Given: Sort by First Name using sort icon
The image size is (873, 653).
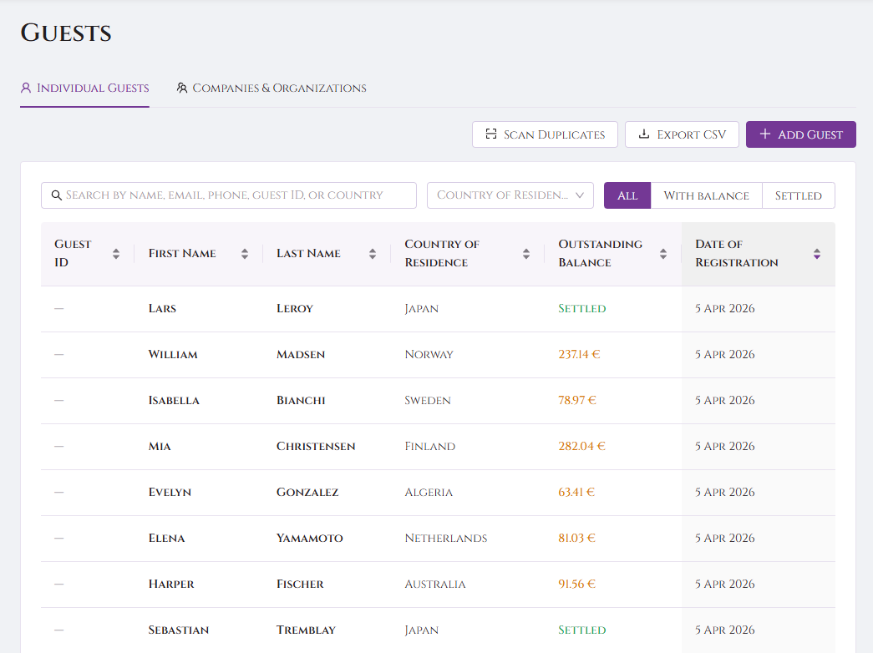Looking at the screenshot, I should 245,254.
